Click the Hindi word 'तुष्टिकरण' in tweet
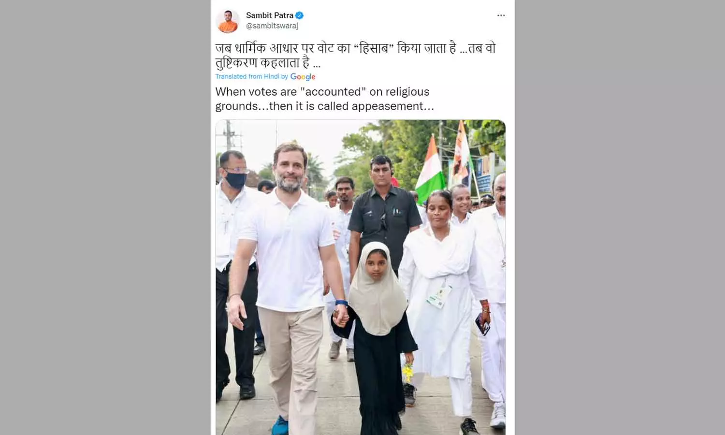725x435 pixels. [x=236, y=63]
